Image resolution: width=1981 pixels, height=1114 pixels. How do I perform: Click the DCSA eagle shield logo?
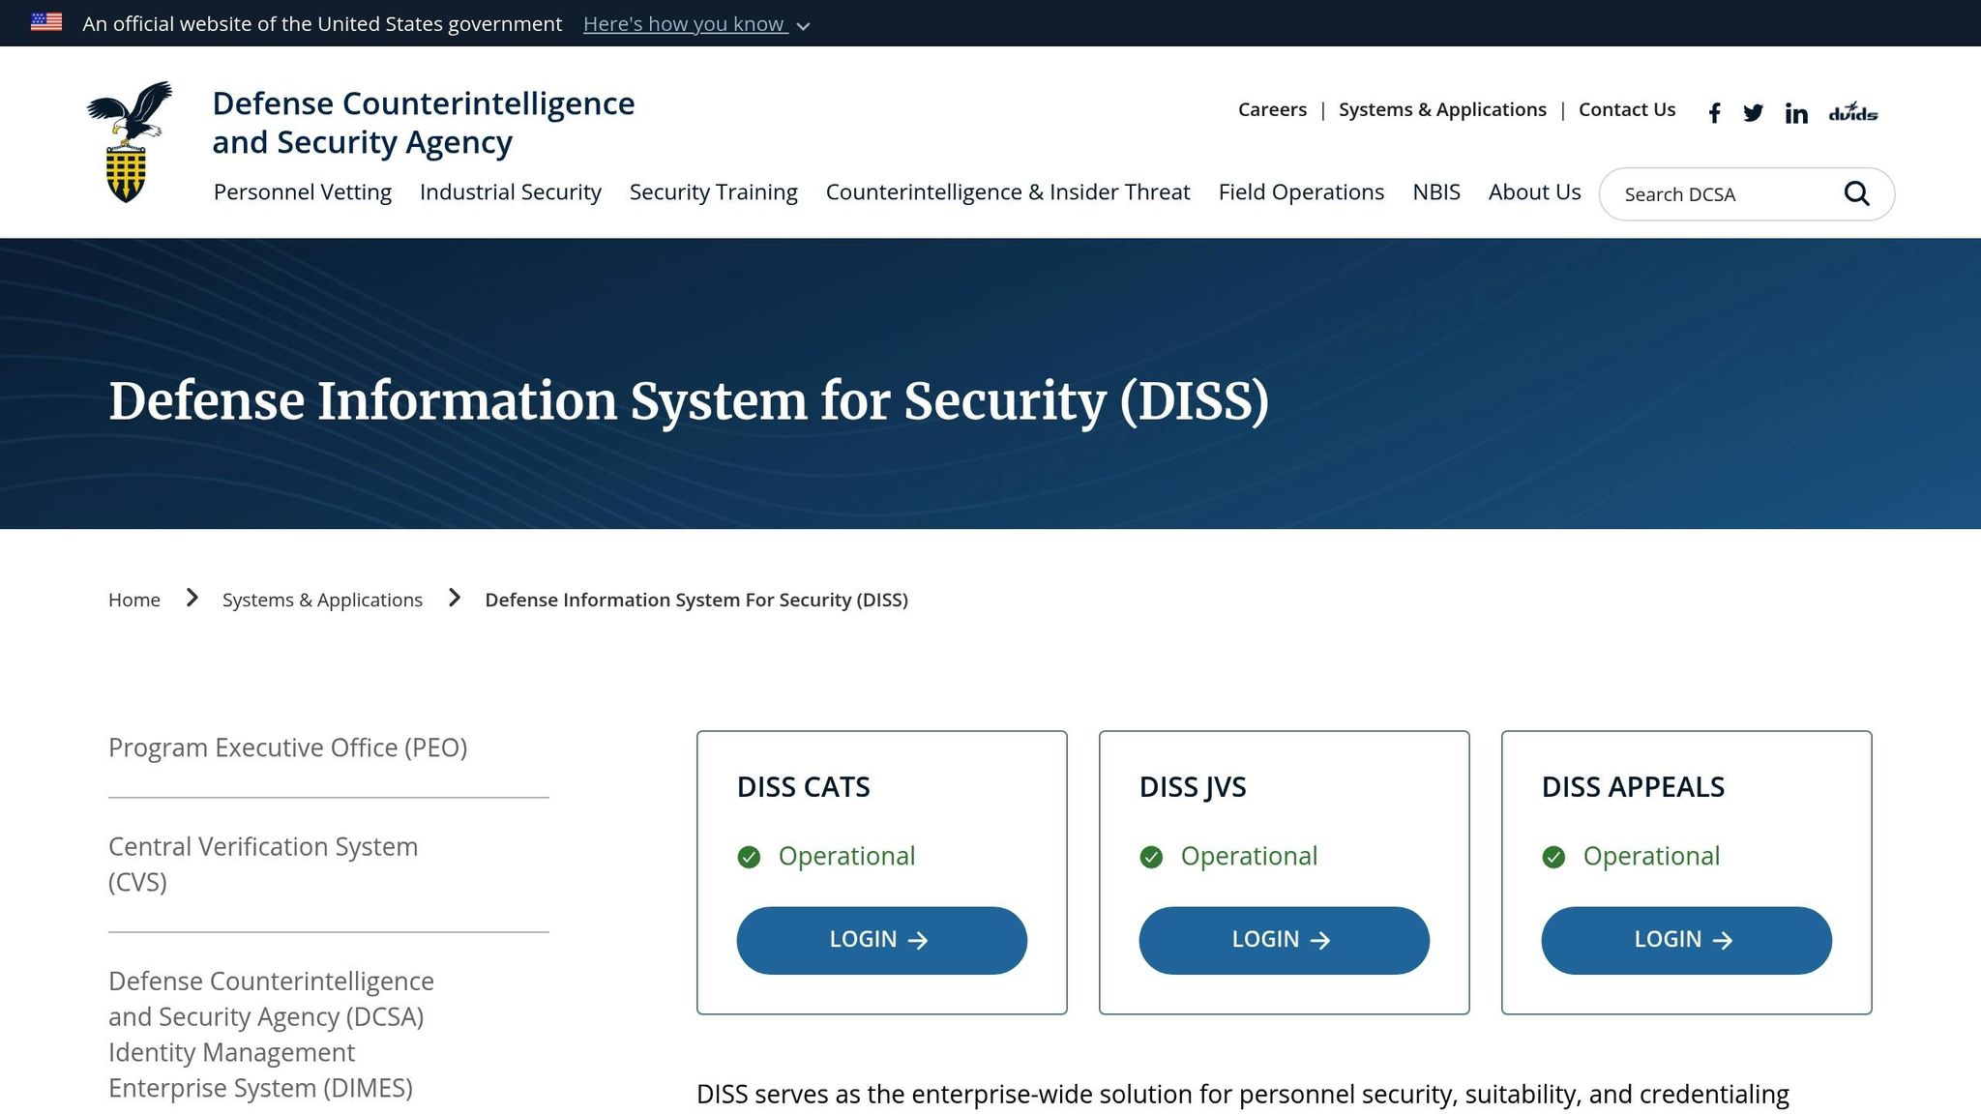click(130, 141)
